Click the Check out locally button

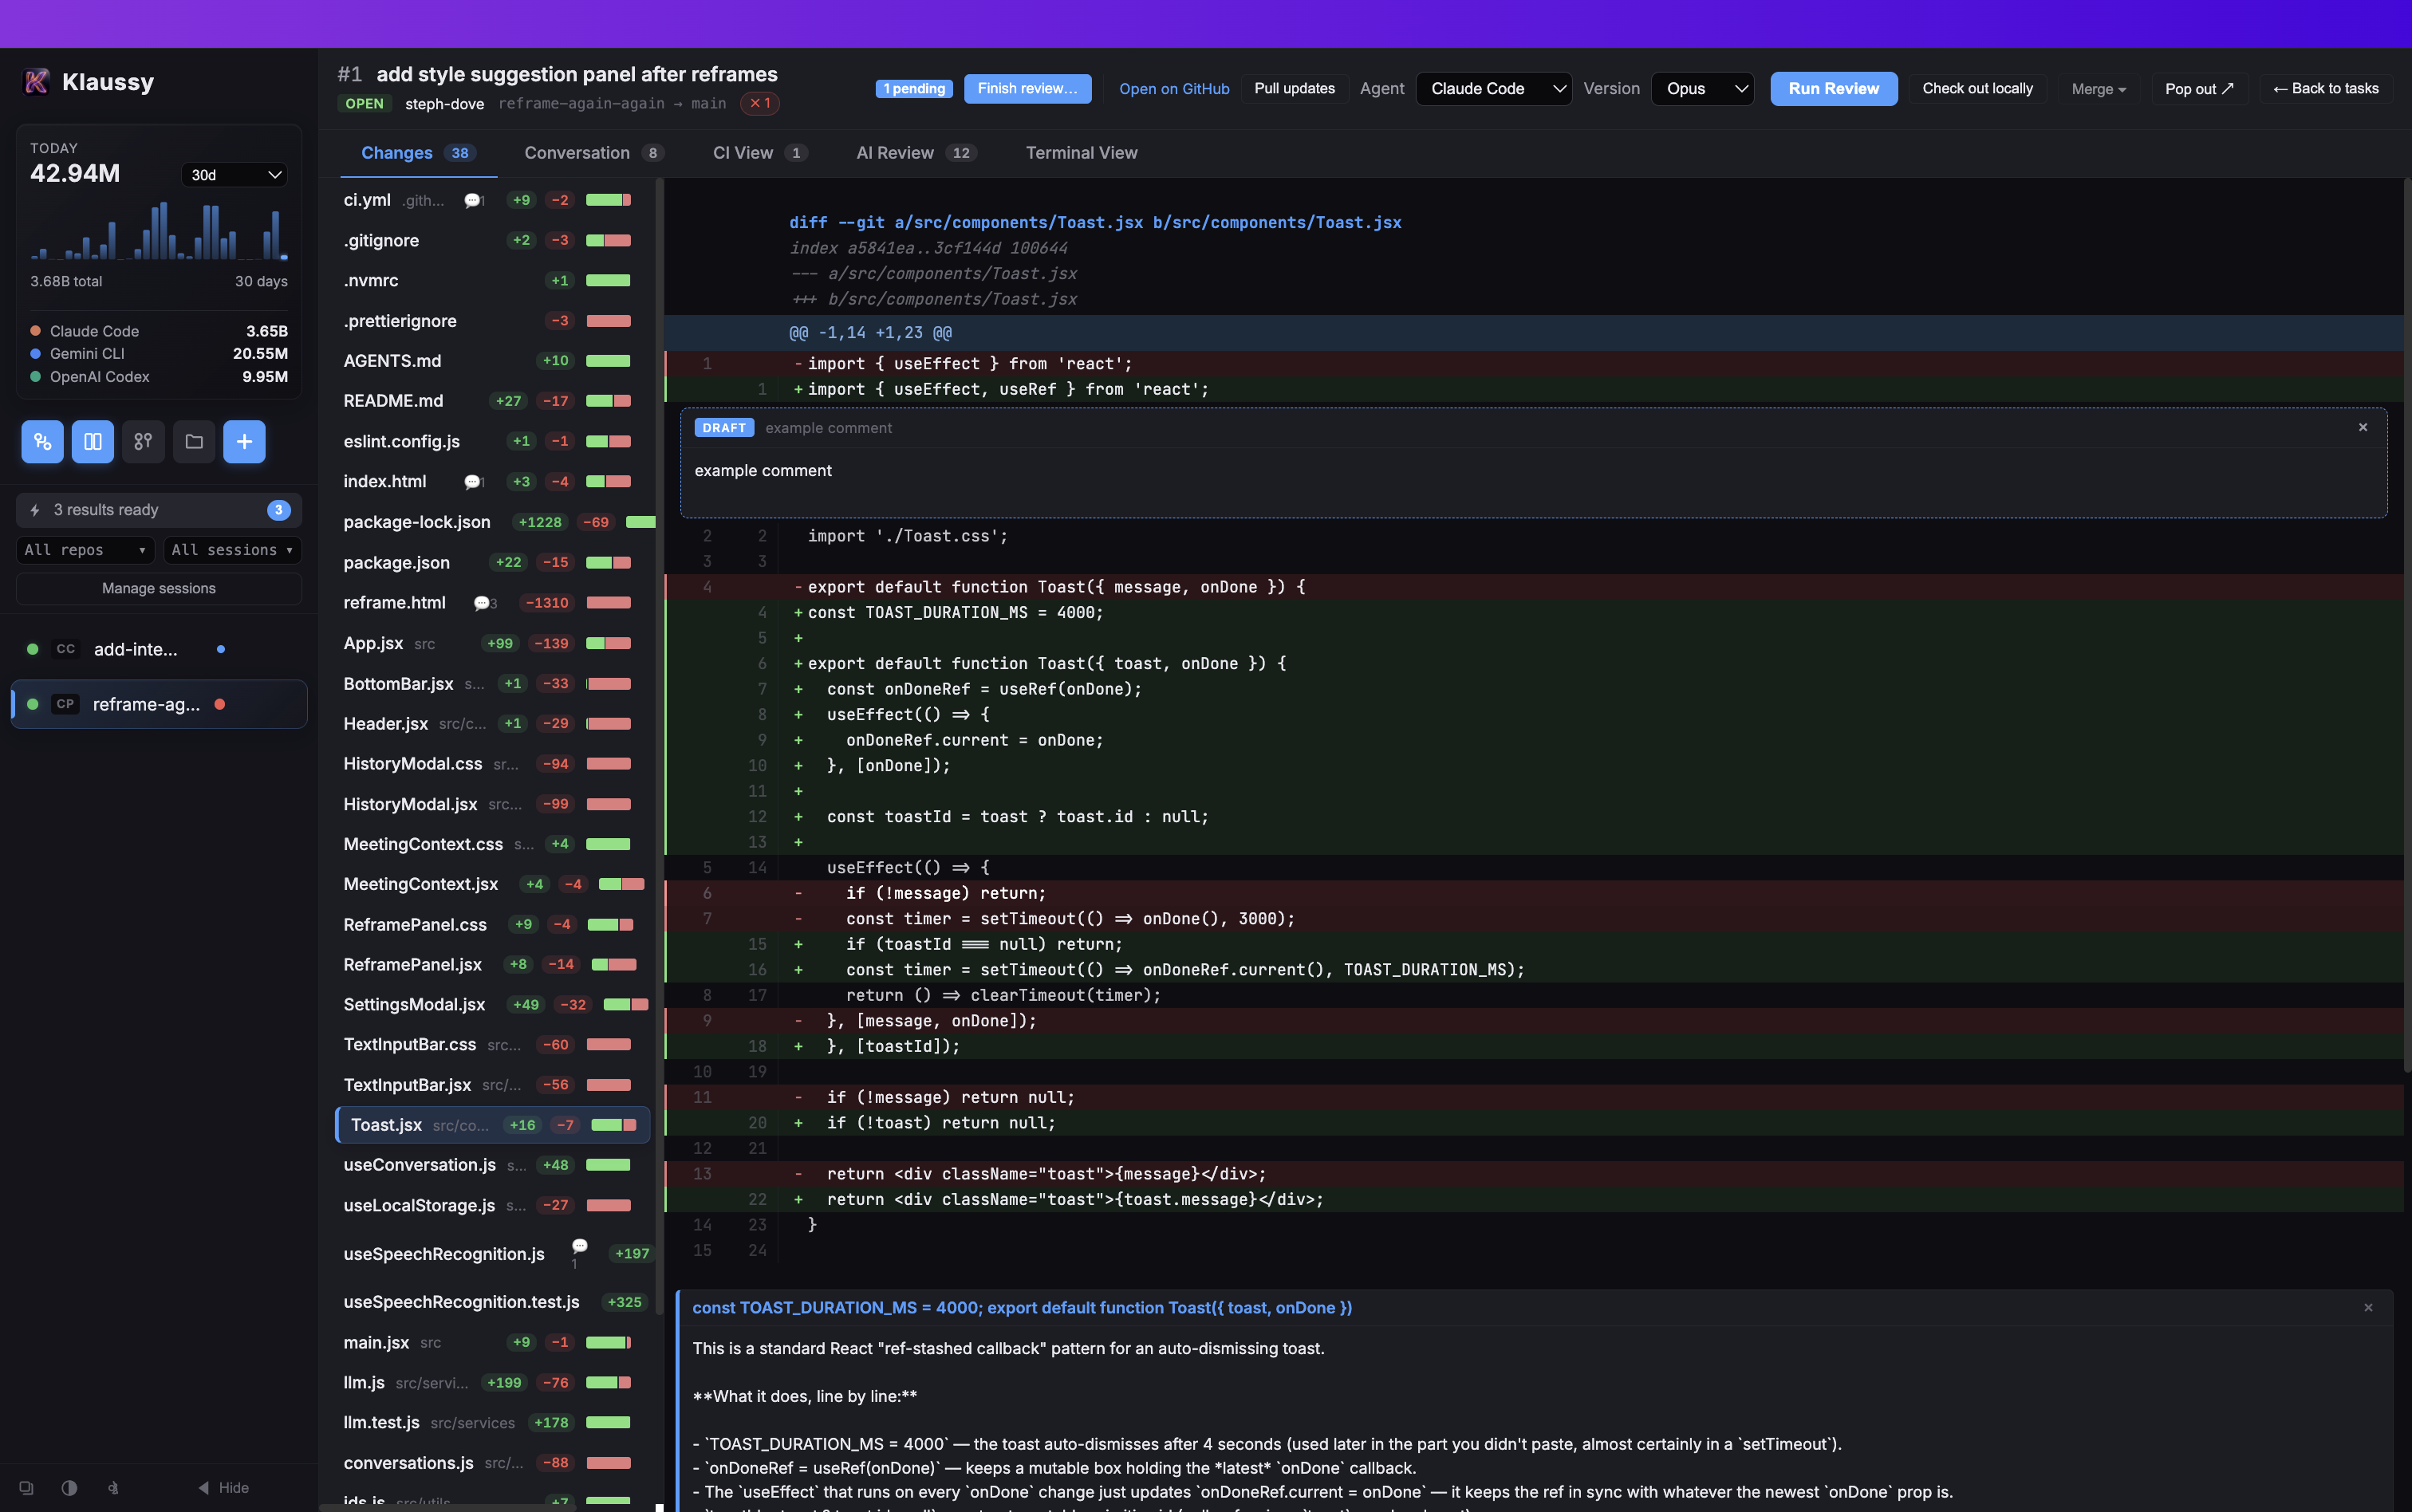1977,88
